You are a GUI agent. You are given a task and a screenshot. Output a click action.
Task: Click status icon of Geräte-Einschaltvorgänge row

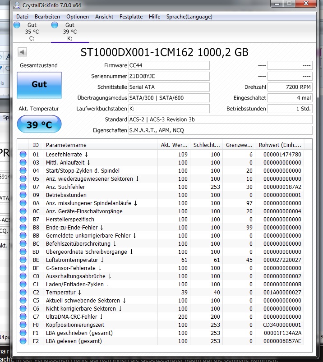[x=23, y=211]
